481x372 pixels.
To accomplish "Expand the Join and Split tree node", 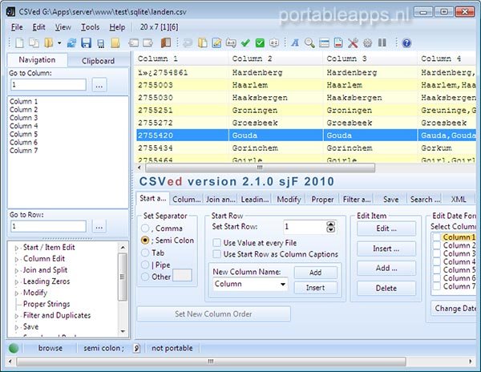I will (x=17, y=270).
